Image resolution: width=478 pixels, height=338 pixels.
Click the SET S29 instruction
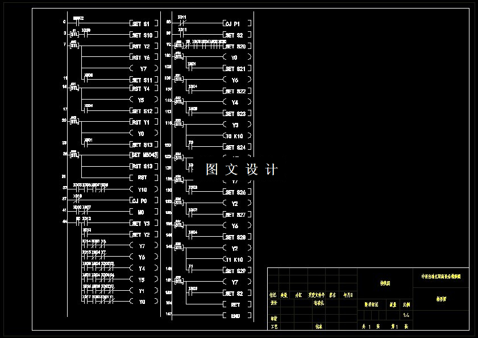[237, 270]
